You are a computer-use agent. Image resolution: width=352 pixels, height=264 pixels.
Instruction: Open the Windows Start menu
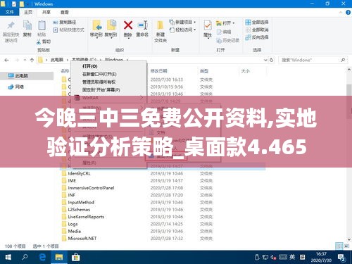[8, 257]
